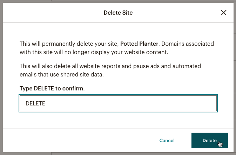The image size is (236, 155).
Task: Click the 'Delete Site' dialog heading
Action: pyautogui.click(x=118, y=13)
